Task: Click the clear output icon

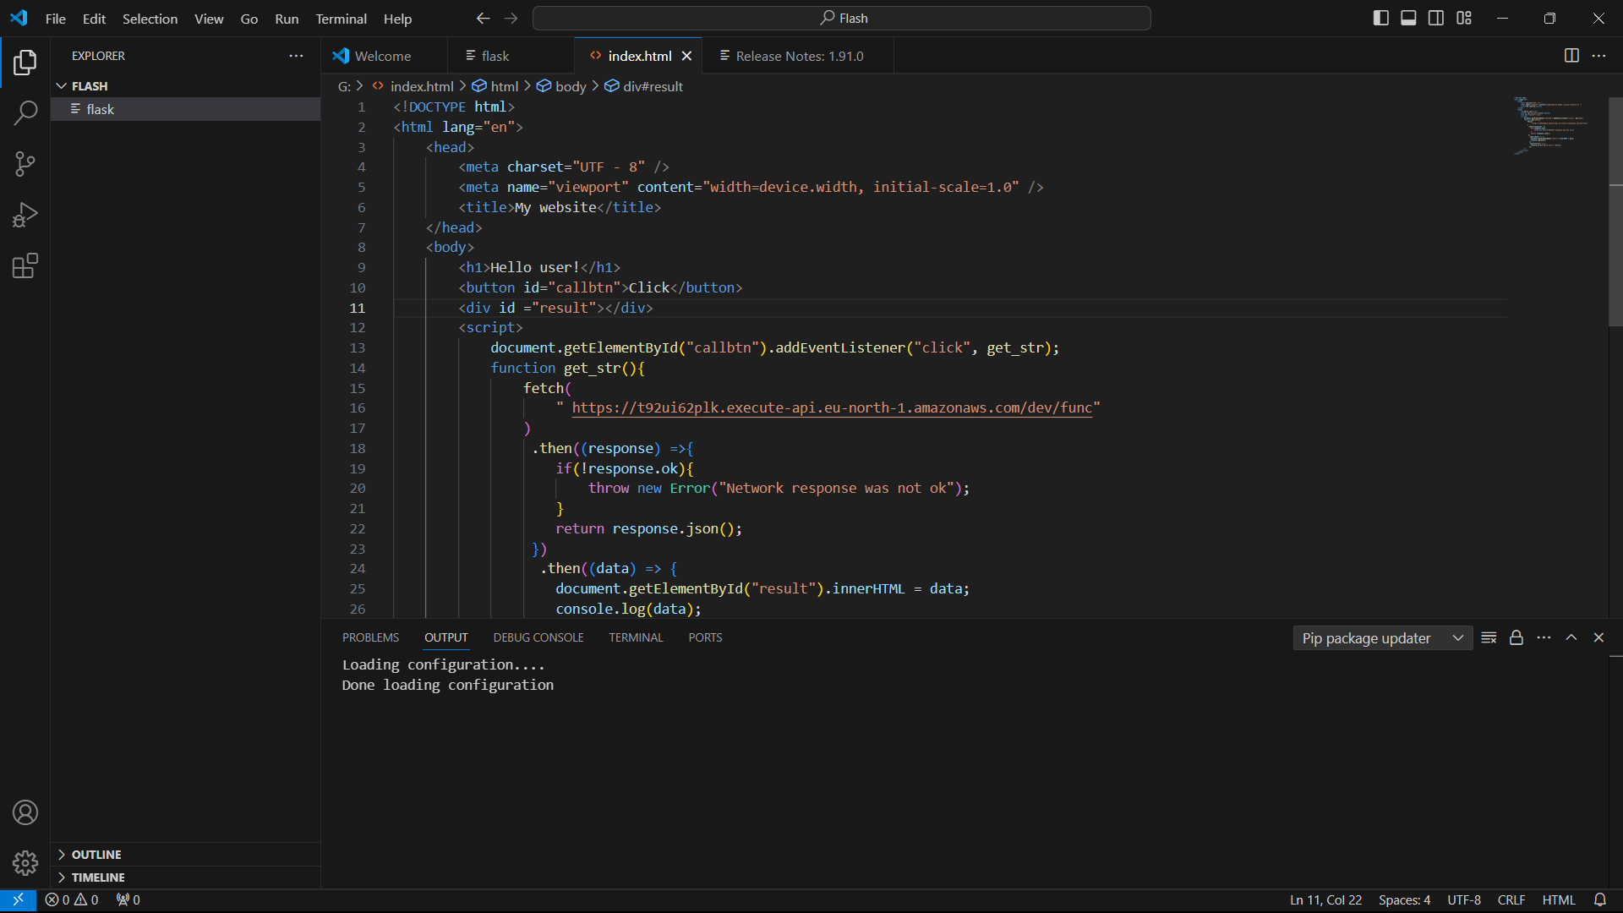Action: [1489, 638]
